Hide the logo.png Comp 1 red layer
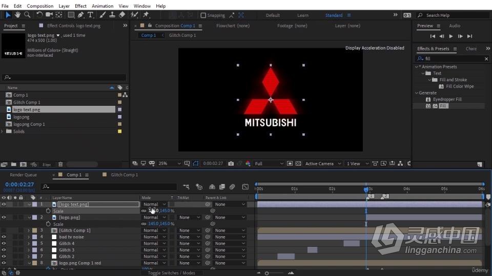Viewport: 492px width, 276px height. (4, 263)
